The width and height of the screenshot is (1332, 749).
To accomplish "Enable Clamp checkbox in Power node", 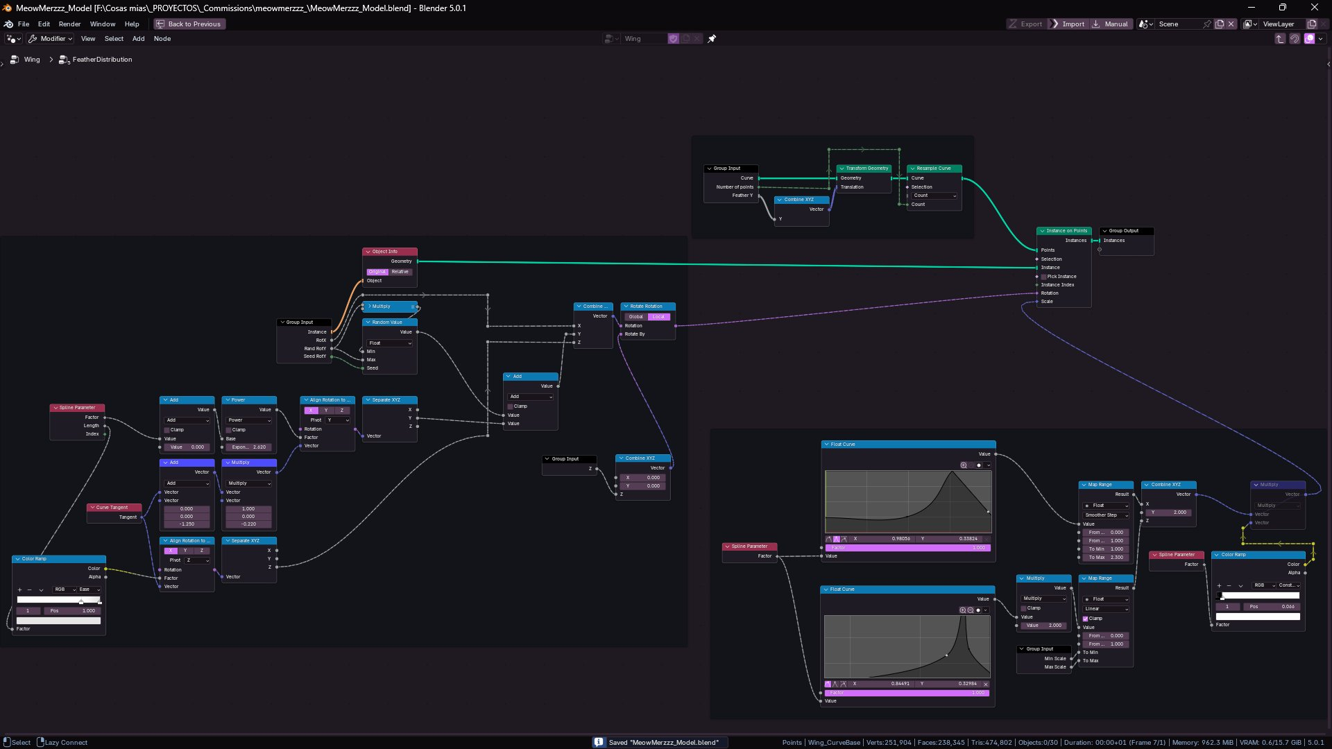I will click(229, 430).
